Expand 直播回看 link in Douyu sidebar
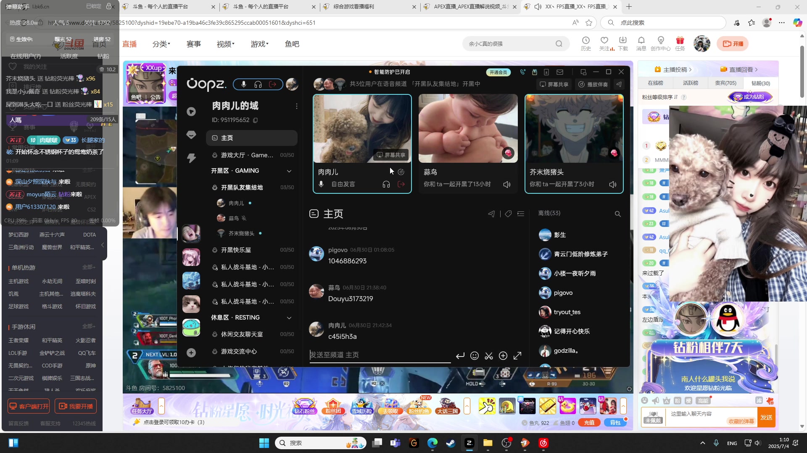This screenshot has width=807, height=453. (739, 70)
